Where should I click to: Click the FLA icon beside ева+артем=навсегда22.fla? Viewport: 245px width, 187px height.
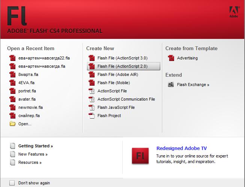tap(12, 58)
